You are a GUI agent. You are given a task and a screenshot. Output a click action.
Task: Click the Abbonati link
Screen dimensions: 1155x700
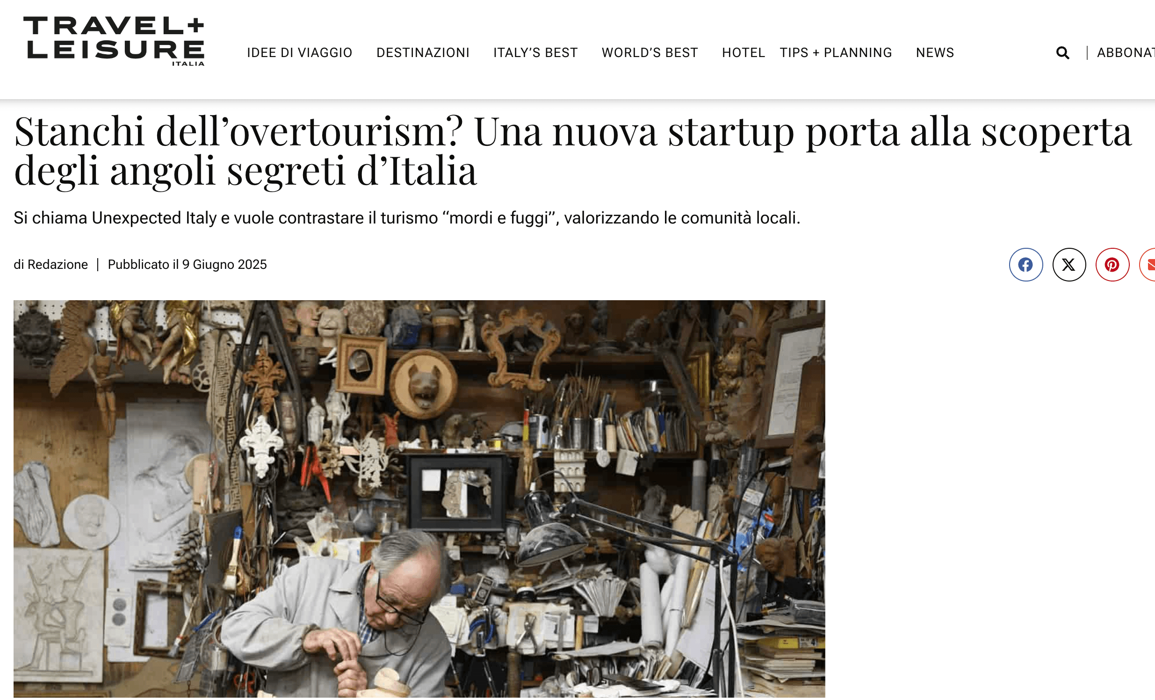pyautogui.click(x=1126, y=52)
